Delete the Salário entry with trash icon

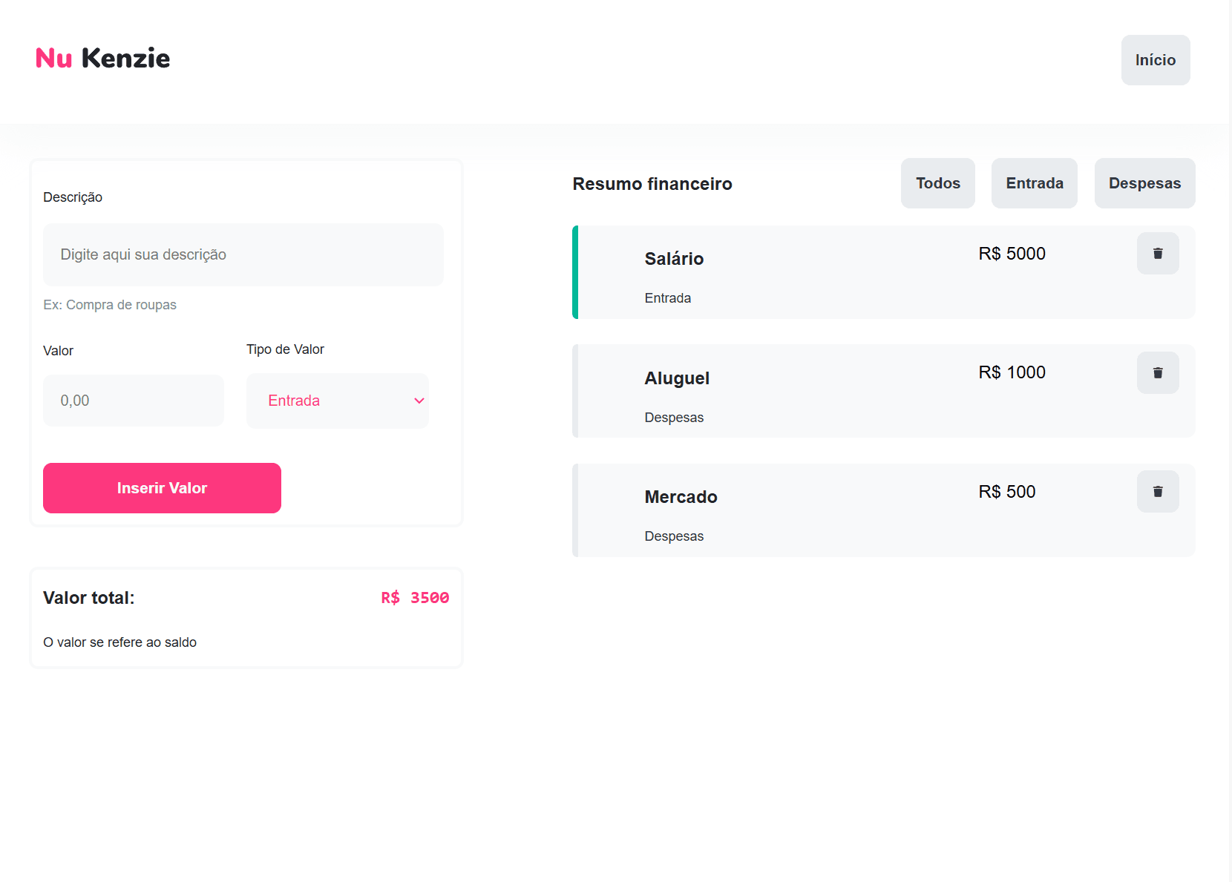(1158, 254)
